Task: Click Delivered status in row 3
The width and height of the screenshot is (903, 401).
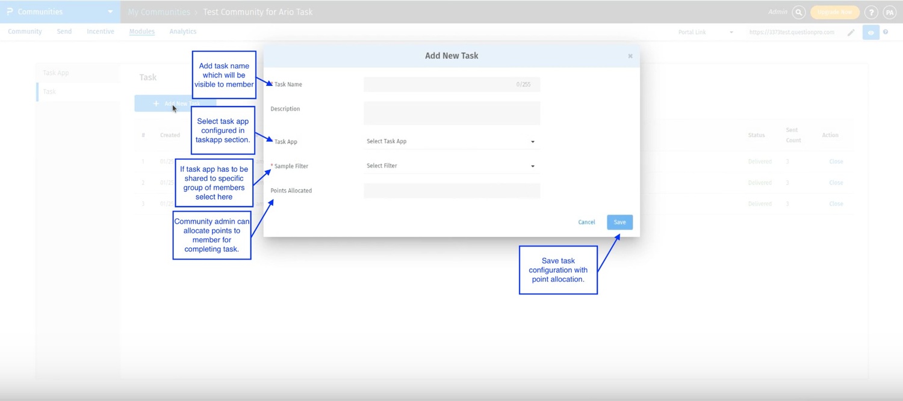Action: point(760,204)
